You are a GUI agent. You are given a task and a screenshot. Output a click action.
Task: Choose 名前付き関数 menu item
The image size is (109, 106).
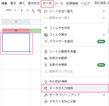[x=75, y=65]
